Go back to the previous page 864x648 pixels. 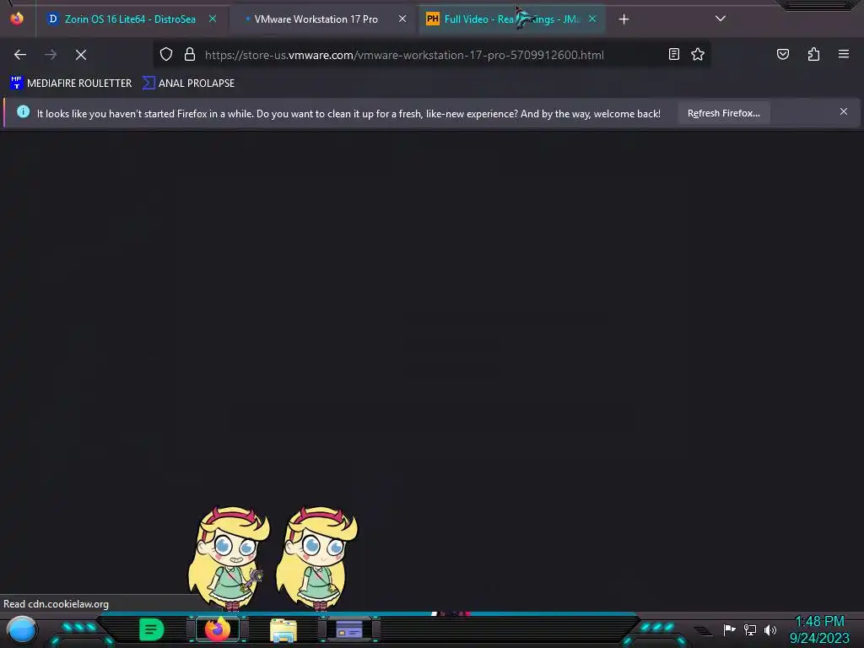tap(20, 55)
